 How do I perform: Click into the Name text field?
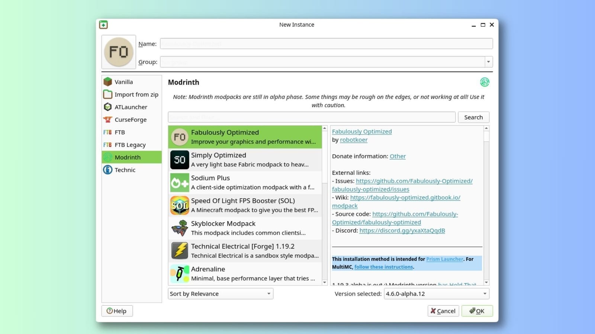[326, 44]
